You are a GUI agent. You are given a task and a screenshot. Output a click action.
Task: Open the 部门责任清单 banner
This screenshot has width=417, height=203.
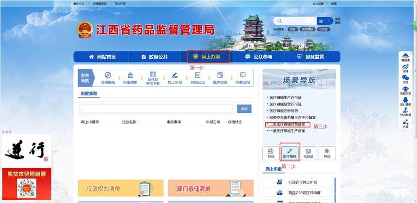tap(210, 188)
